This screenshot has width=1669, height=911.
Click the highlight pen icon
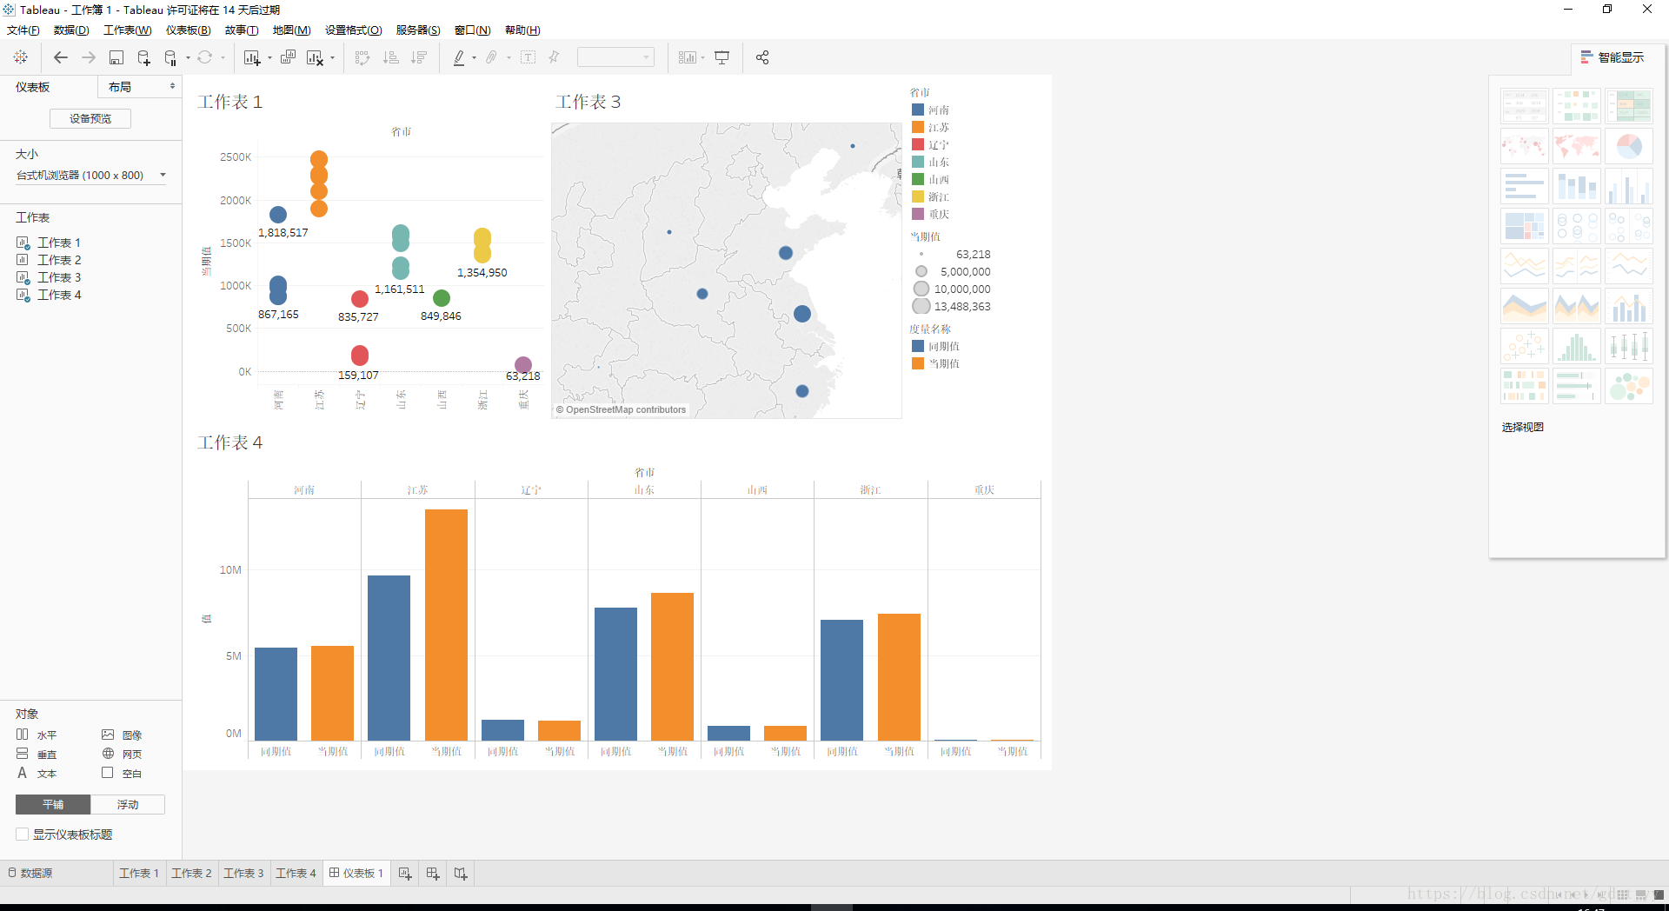pos(459,57)
